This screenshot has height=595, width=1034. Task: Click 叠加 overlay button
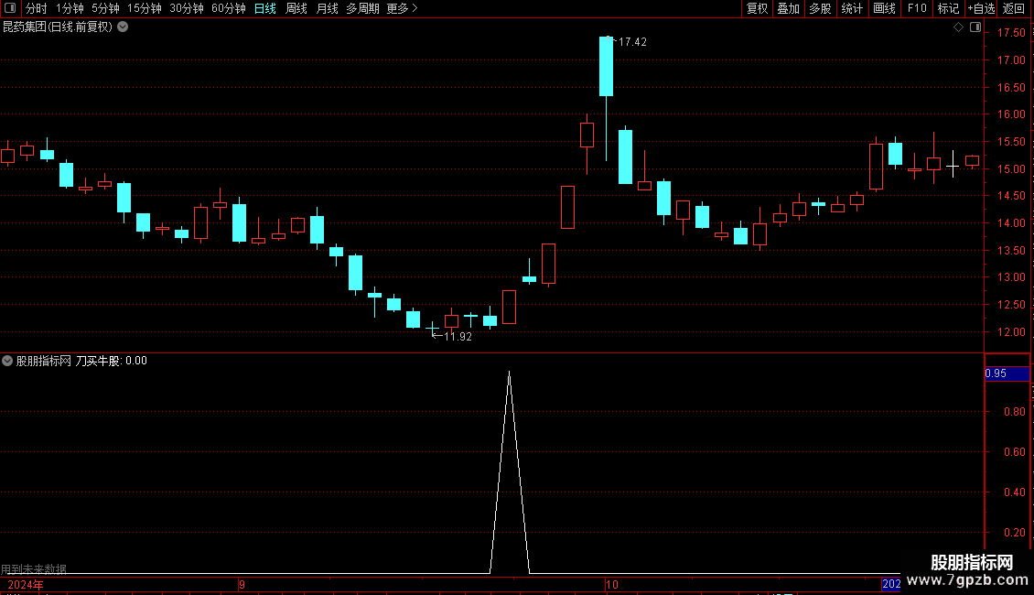[x=788, y=8]
